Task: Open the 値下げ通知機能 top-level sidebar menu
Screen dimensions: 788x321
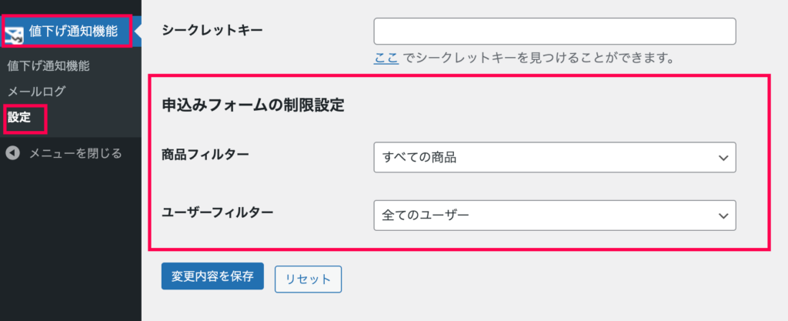Action: click(x=68, y=31)
